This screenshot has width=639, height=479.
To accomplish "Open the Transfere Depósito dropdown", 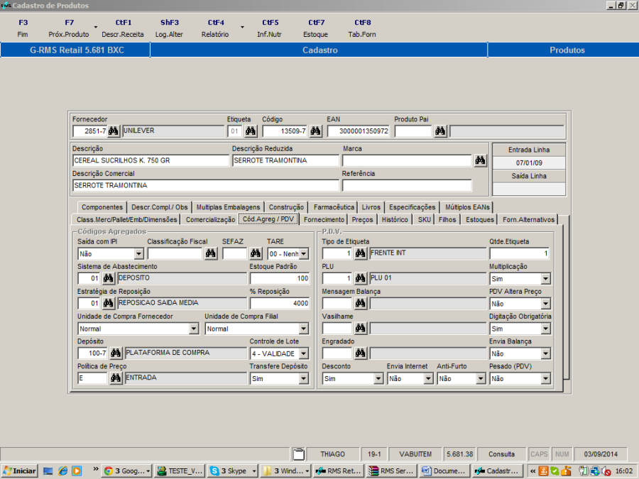I will [304, 379].
